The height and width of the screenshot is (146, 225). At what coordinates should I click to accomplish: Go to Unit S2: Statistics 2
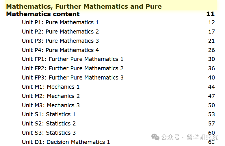pos(49,123)
